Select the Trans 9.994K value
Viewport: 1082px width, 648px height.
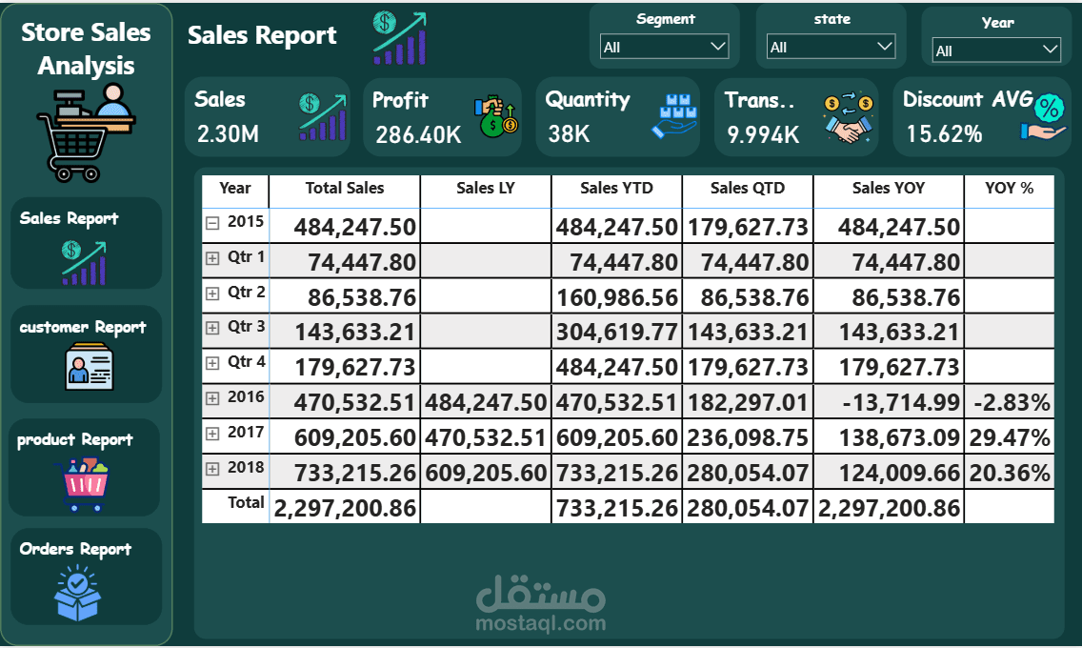coord(763,134)
